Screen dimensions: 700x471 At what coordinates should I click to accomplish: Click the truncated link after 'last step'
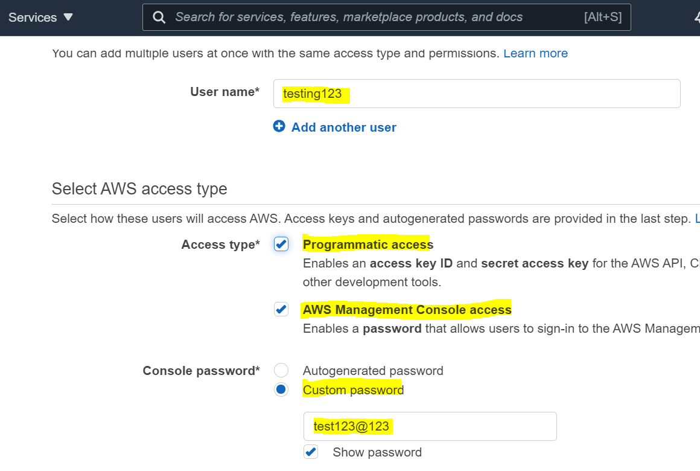tap(697, 218)
